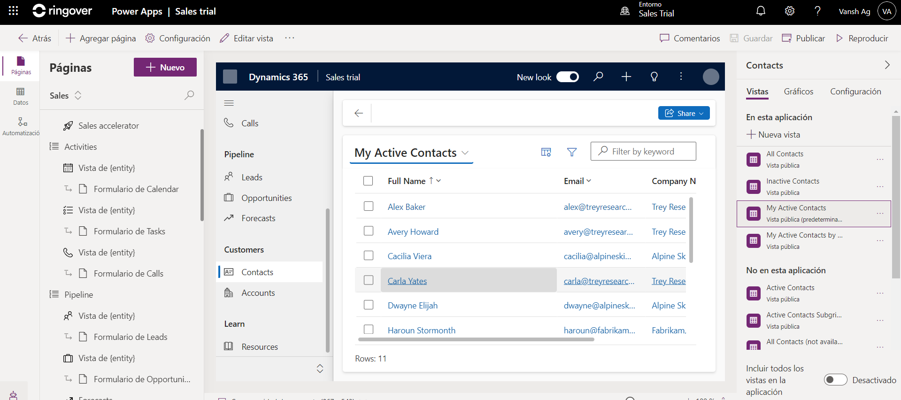Click the Publicar button
Image resolution: width=901 pixels, height=400 pixels.
pyautogui.click(x=803, y=38)
